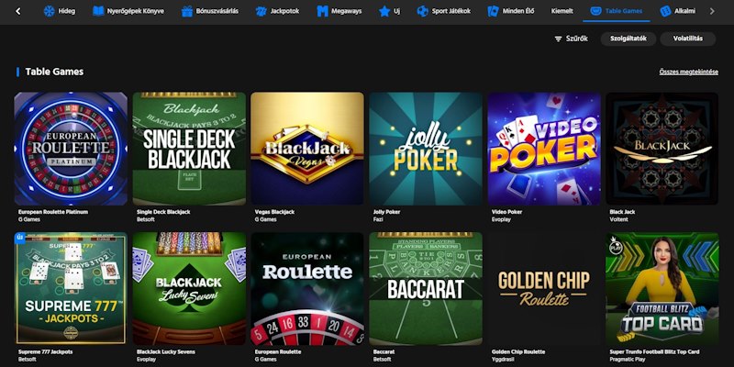The height and width of the screenshot is (367, 734).
Task: Click the 'Video Poker' title text
Action: pyautogui.click(x=507, y=212)
